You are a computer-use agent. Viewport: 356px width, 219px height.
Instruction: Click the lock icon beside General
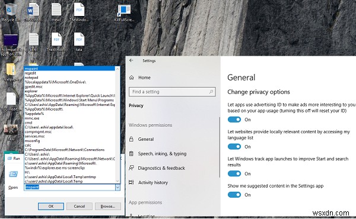pos(131,139)
